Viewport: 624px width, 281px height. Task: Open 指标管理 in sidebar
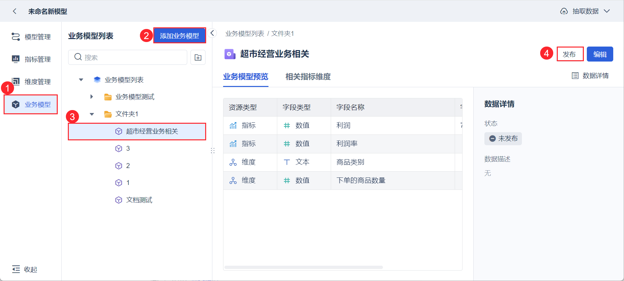(x=31, y=59)
